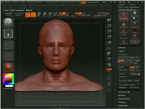Image resolution: width=145 pixels, height=109 pixels.
Task: Toggle the M material paint mode
Action: click(x=68, y=13)
